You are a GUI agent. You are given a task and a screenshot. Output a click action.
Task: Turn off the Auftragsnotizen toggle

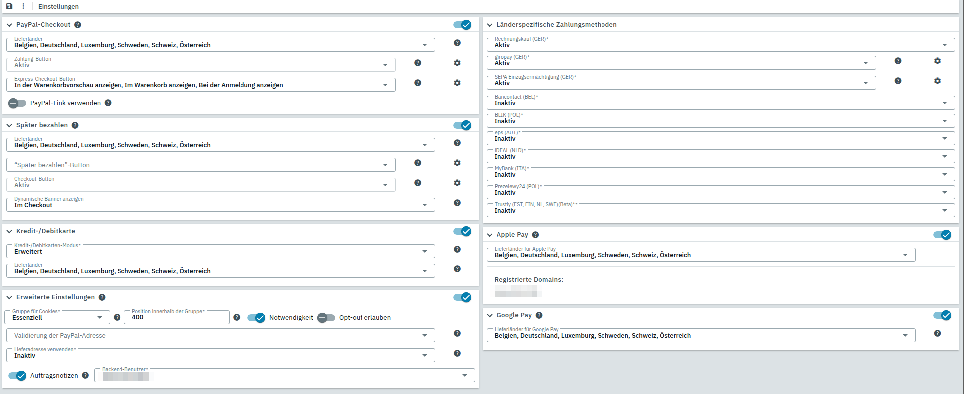17,376
